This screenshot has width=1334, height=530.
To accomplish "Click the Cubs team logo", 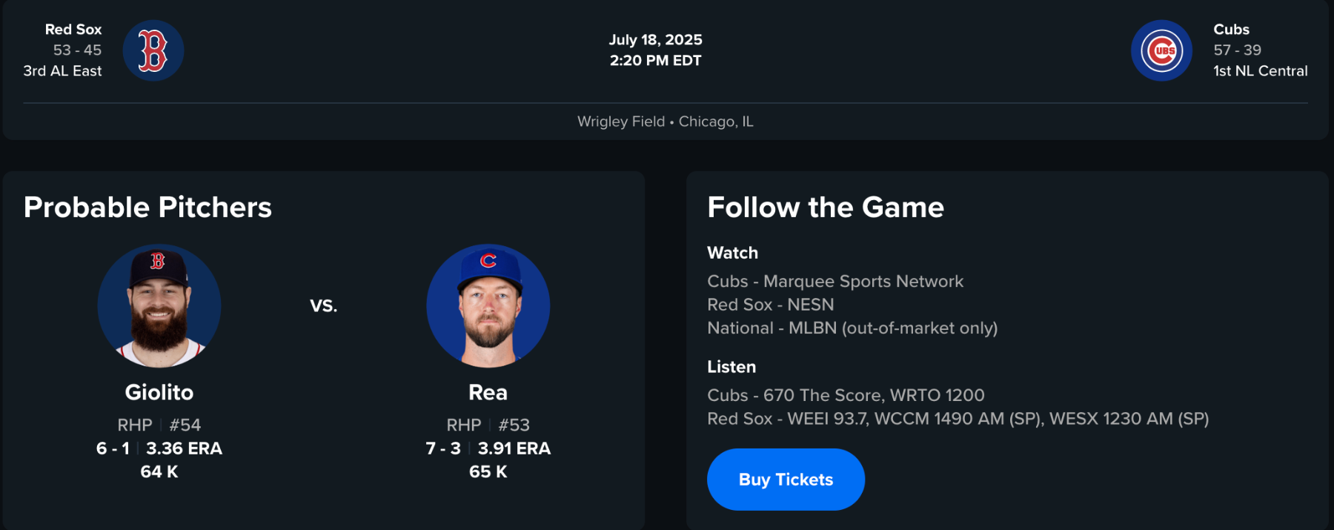I will tap(1161, 50).
